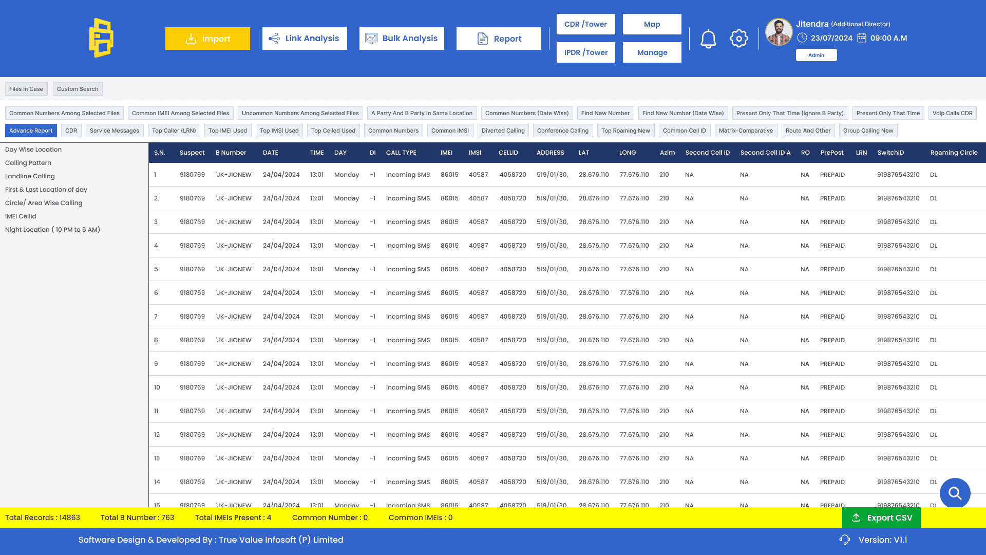Select Group Calling New tab
The image size is (986, 555).
[868, 131]
